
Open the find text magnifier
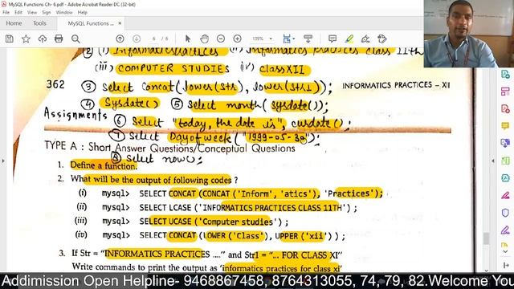pos(75,39)
